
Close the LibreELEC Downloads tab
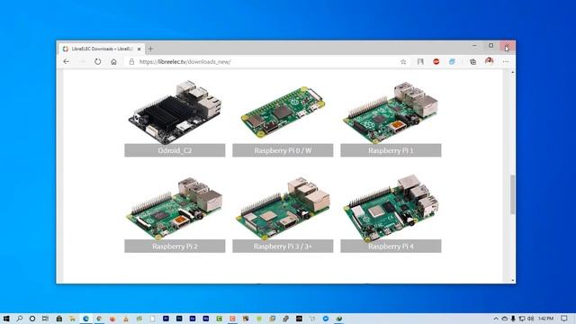139,49
